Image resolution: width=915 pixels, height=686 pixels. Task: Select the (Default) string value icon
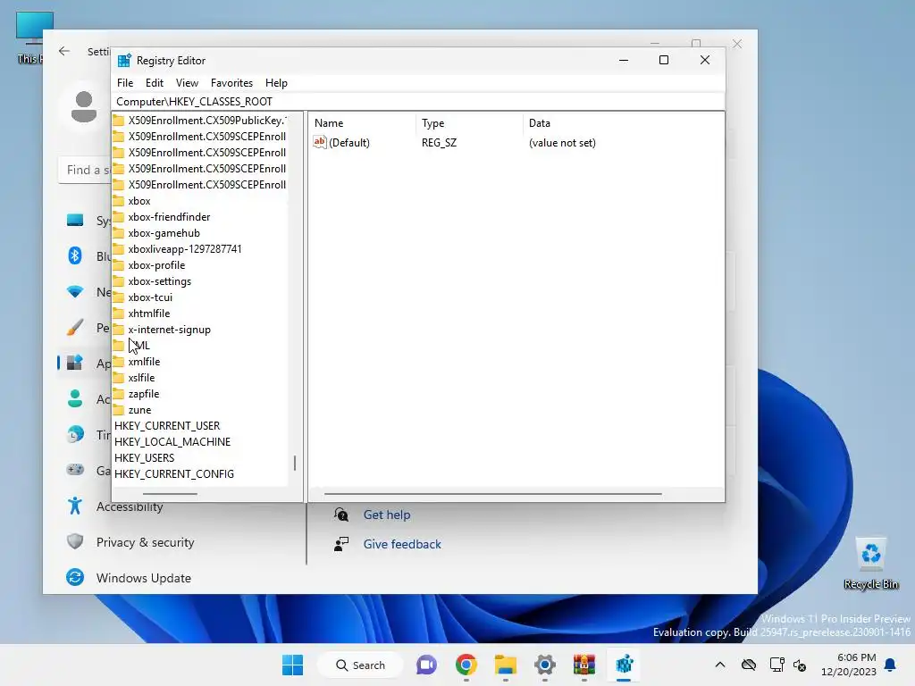320,142
